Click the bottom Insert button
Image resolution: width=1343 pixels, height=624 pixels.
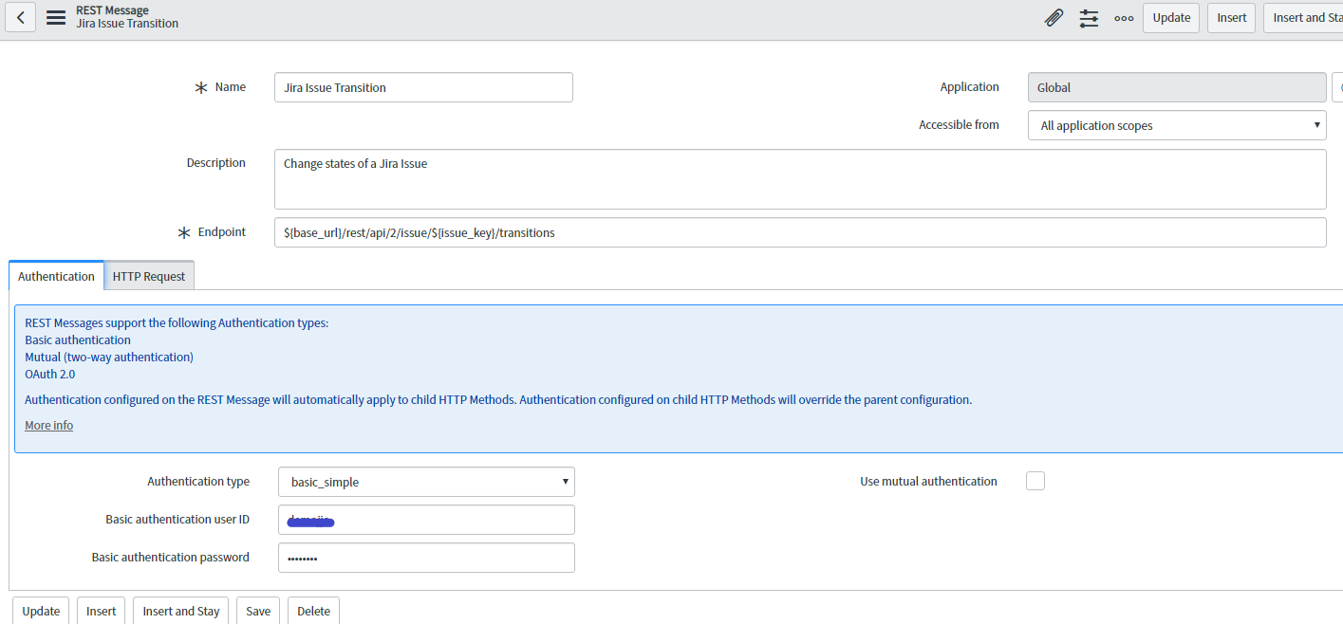(102, 611)
